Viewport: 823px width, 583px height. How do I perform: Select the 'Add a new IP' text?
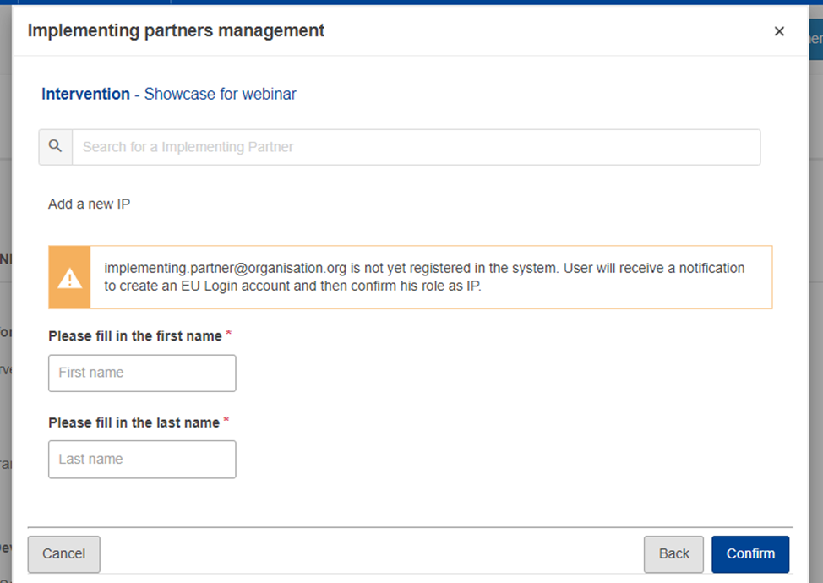(90, 204)
